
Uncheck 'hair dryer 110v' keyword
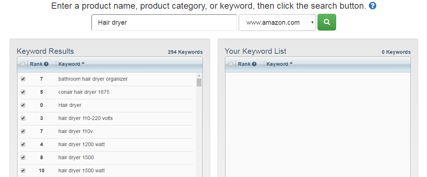(23, 131)
